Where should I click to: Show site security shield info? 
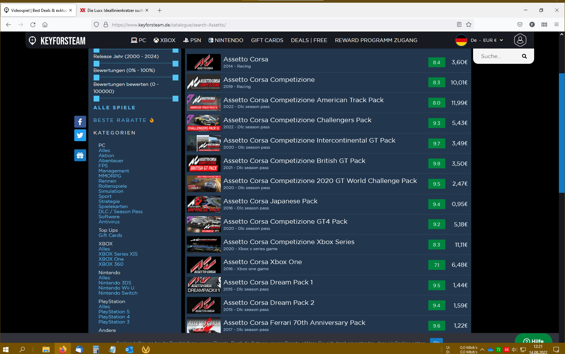[x=96, y=24]
